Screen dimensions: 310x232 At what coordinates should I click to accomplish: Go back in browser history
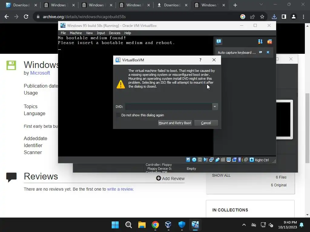7,17
